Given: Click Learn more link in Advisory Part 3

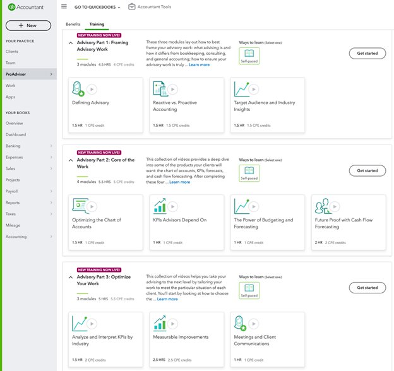Looking at the screenshot, I should click(167, 299).
